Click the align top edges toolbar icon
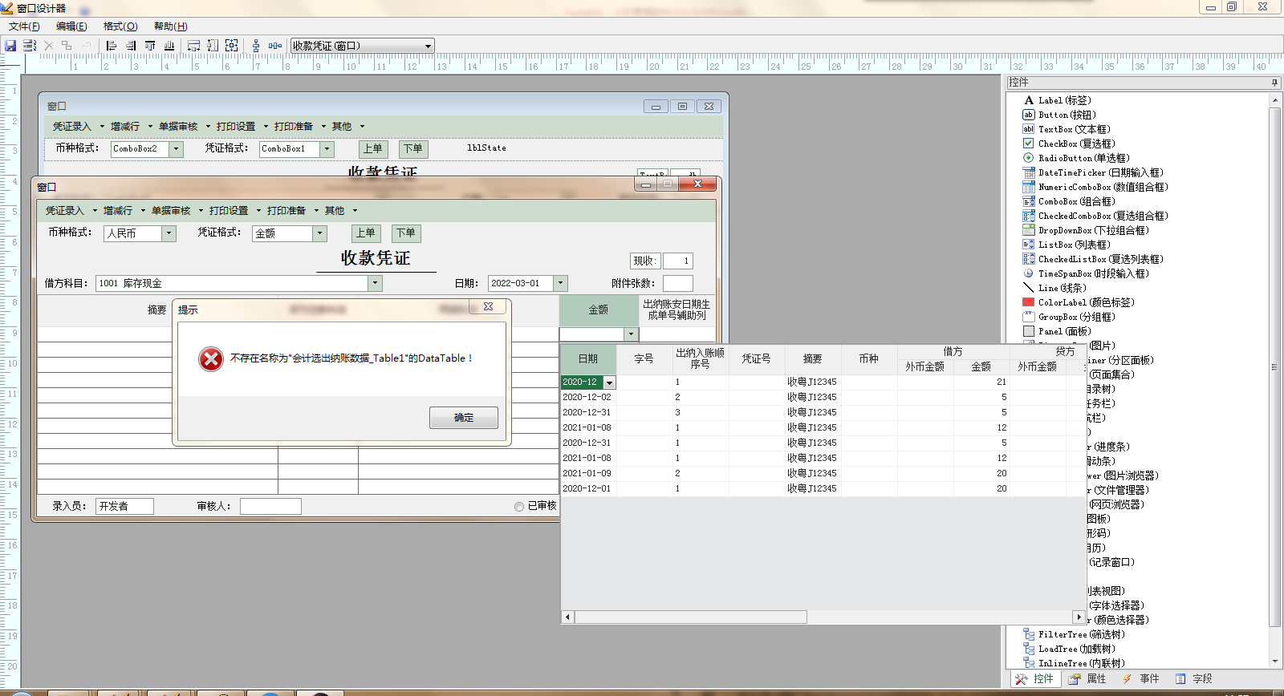 (150, 46)
